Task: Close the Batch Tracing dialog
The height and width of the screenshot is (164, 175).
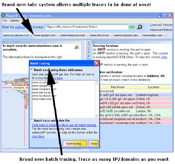Action: 97,63
